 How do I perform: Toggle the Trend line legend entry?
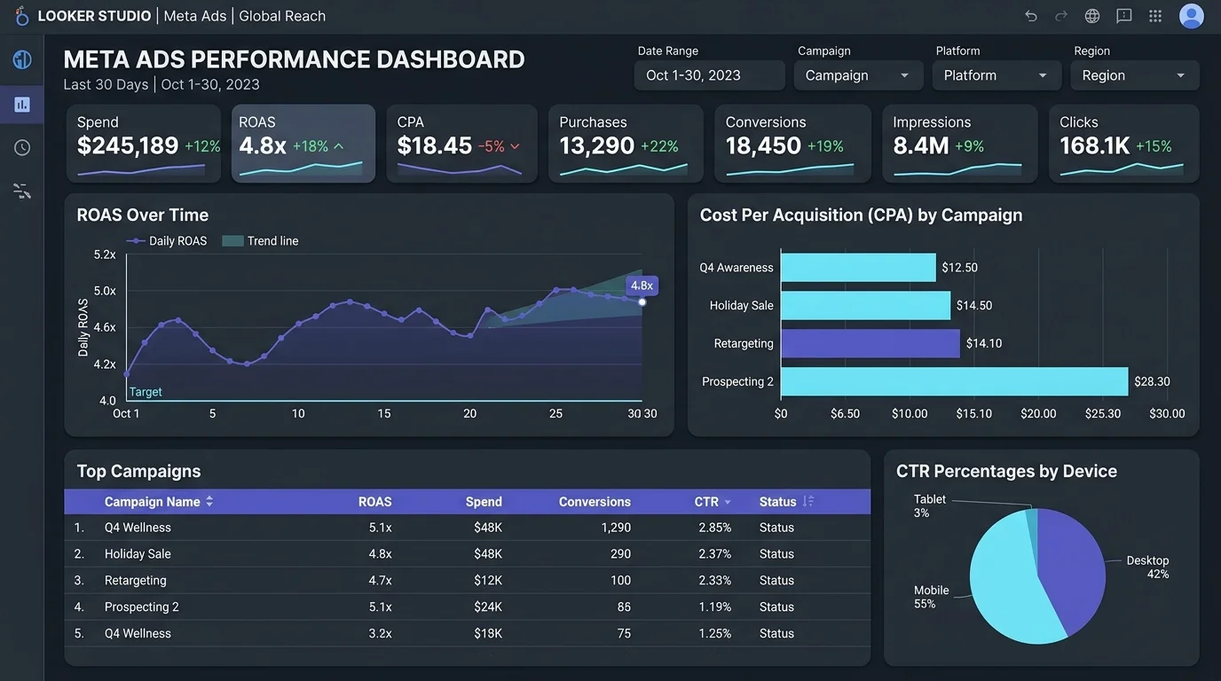pos(260,241)
